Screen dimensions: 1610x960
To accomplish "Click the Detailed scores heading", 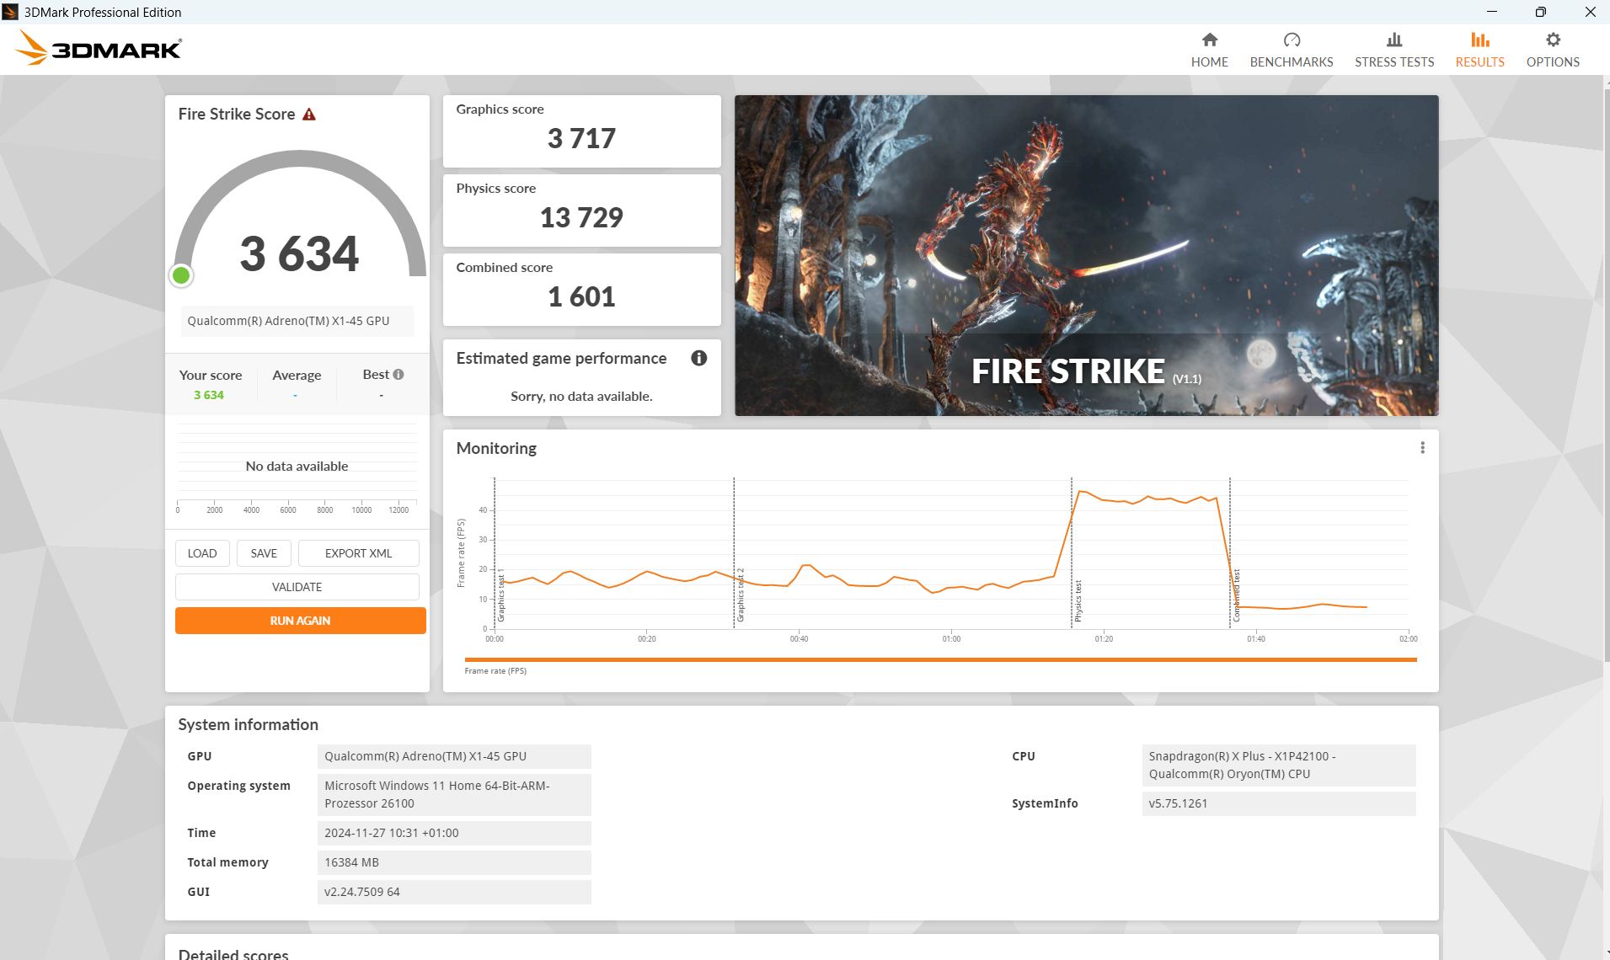I will [233, 952].
